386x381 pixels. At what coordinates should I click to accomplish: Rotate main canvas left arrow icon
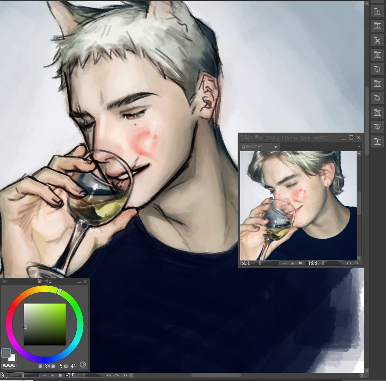click(x=109, y=376)
